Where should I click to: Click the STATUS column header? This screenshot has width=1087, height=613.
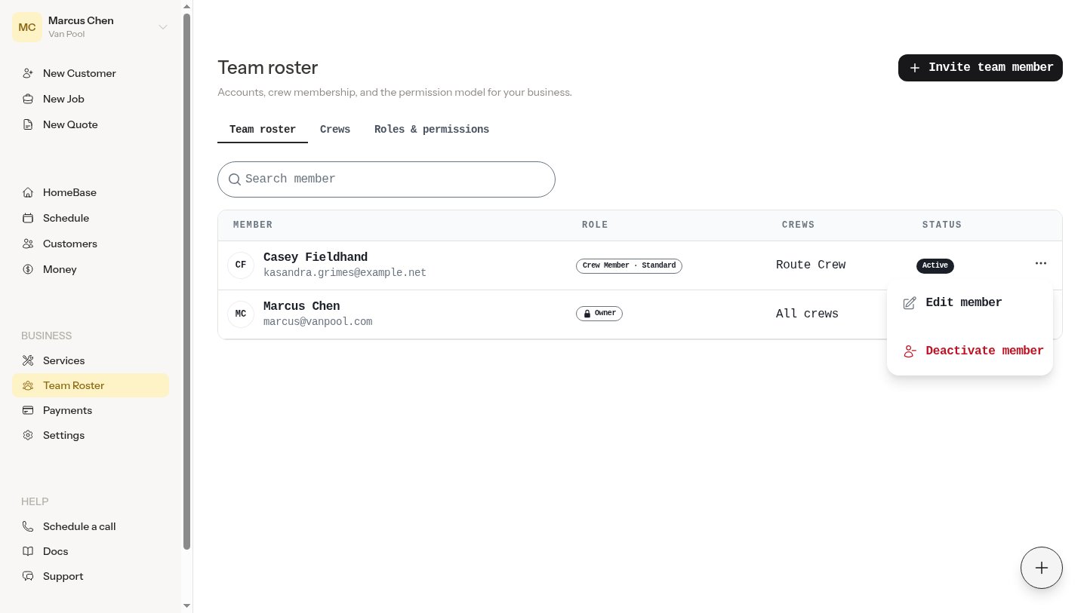tap(942, 225)
